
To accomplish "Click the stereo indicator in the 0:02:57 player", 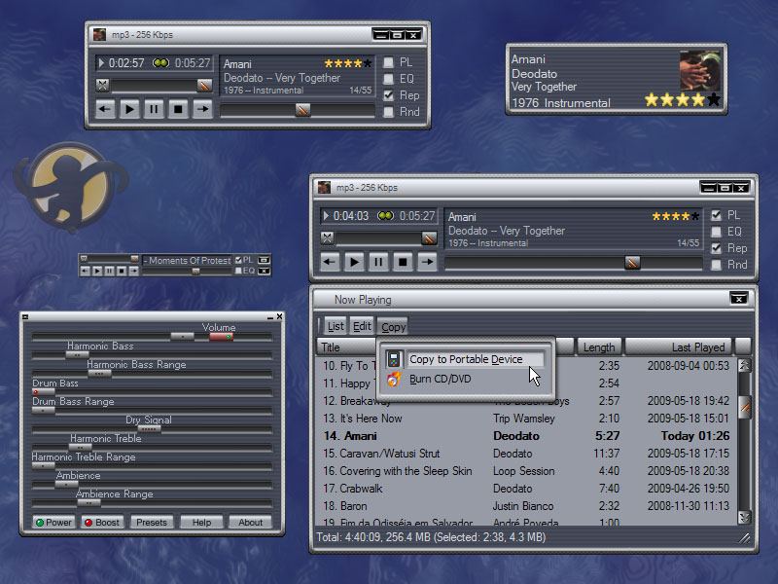I will (160, 63).
